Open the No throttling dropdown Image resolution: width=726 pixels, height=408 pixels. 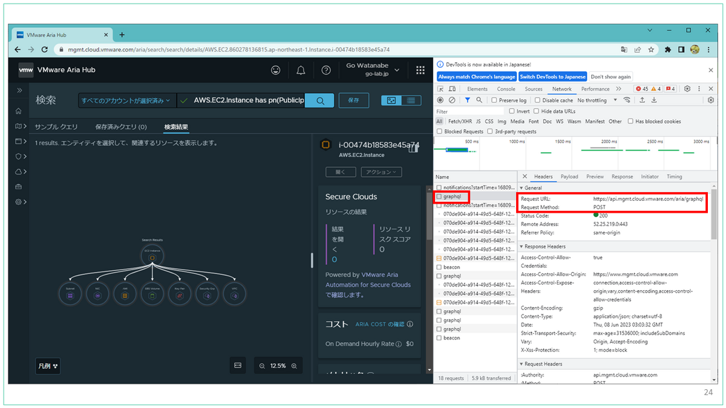597,100
